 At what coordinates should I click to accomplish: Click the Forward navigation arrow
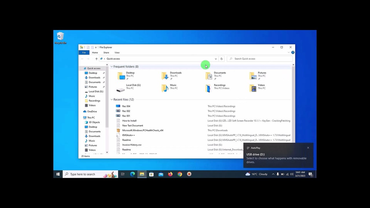(88, 59)
